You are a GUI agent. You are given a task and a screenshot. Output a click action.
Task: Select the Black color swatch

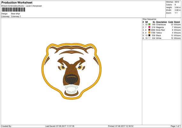(149, 35)
